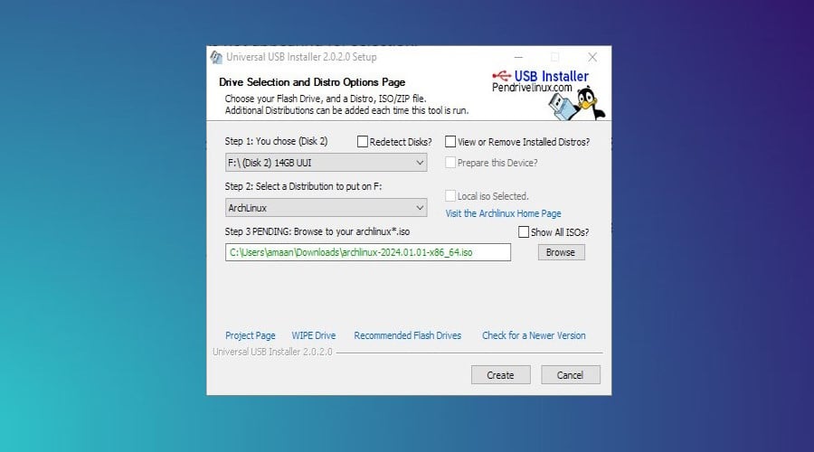Open the Recommended Flash Drives link
The width and height of the screenshot is (814, 452).
point(408,335)
